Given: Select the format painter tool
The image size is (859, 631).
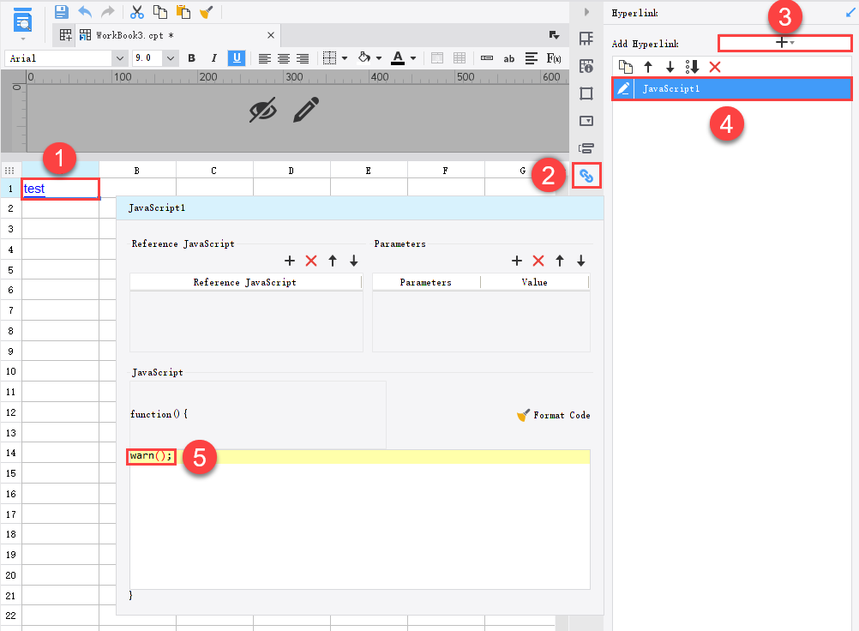Looking at the screenshot, I should 206,11.
